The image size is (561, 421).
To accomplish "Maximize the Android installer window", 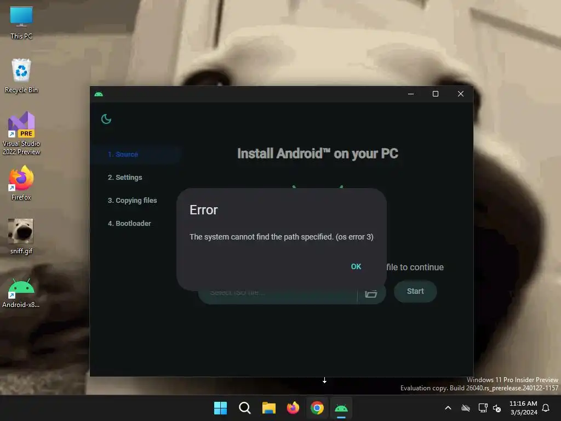I will (x=436, y=94).
